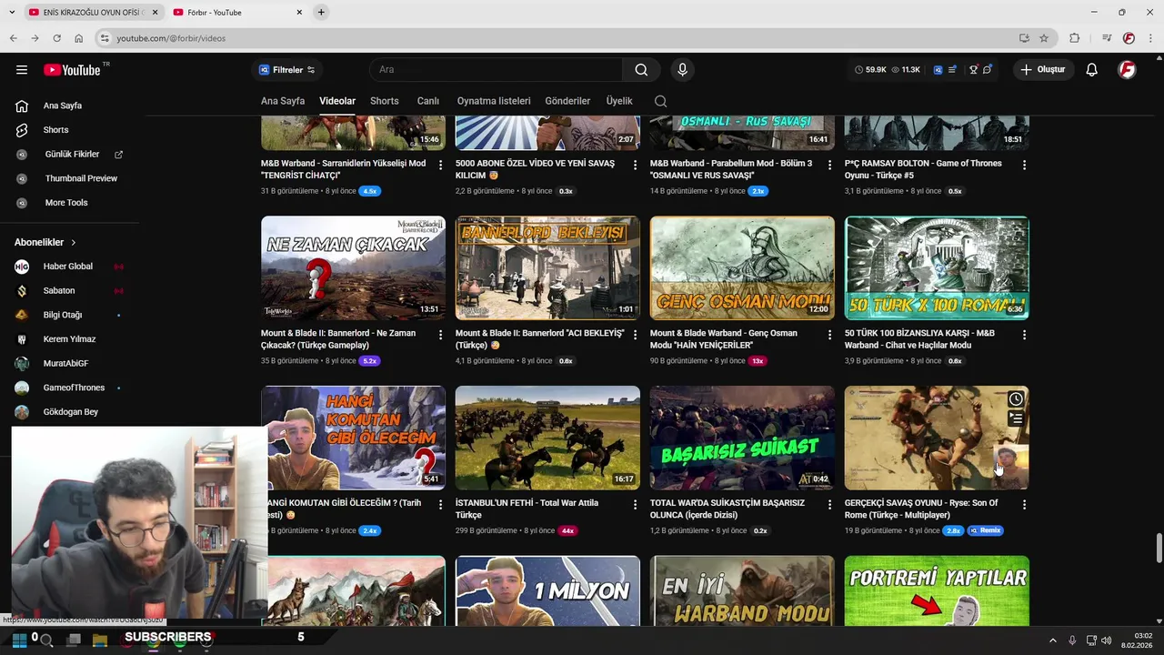1164x655 pixels.
Task: Click the vidIQ list icon in the header
Action: [952, 70]
